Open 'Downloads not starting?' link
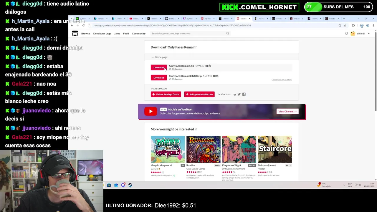377x212 pixels. (x=282, y=79)
